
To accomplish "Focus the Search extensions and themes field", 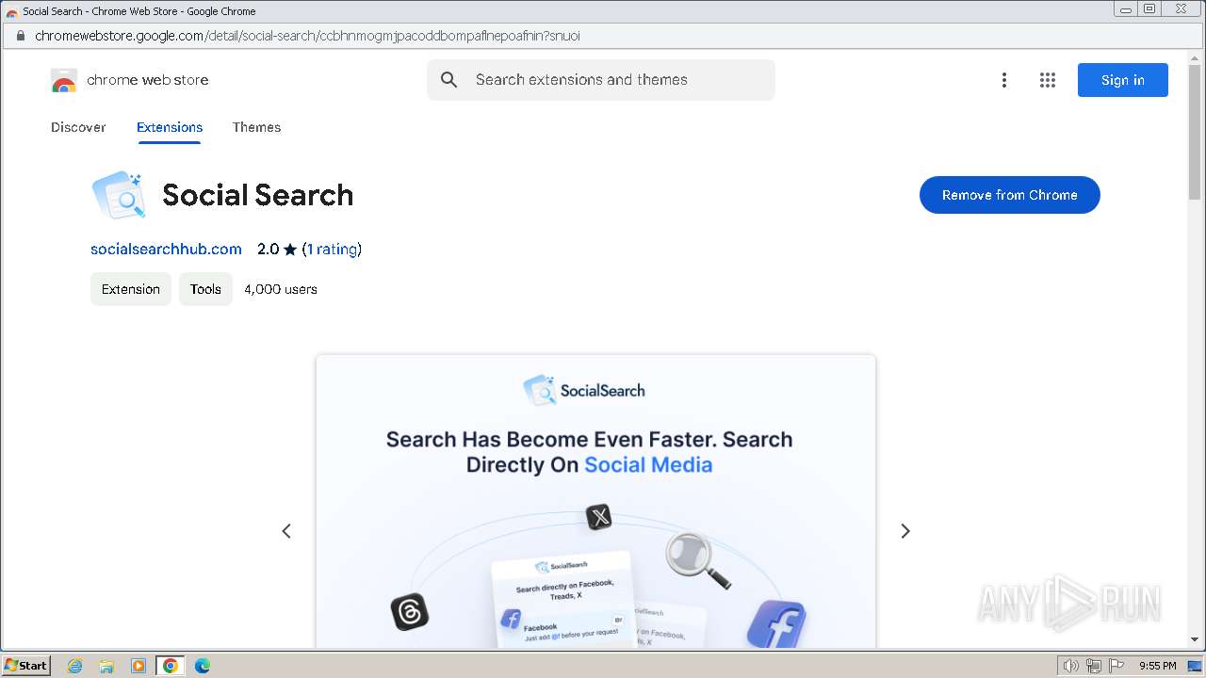I will tap(601, 80).
